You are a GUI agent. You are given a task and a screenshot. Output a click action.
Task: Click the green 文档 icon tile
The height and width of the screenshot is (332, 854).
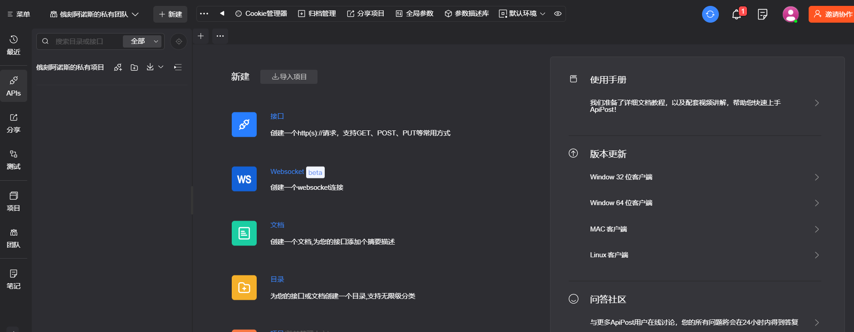point(244,233)
